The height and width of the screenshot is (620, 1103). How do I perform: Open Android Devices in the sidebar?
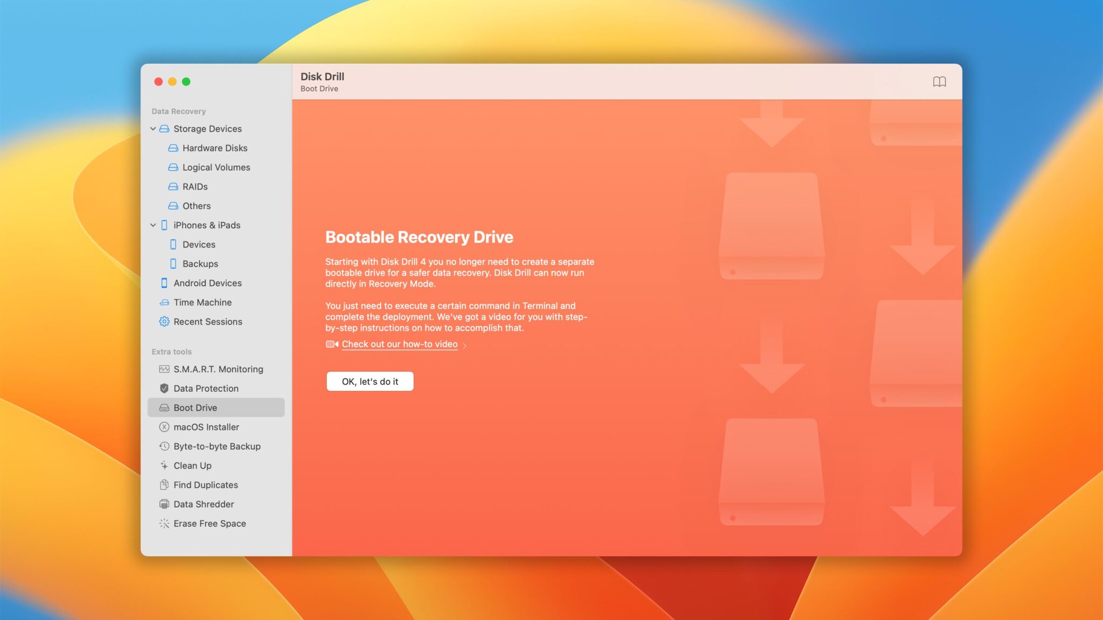click(207, 283)
